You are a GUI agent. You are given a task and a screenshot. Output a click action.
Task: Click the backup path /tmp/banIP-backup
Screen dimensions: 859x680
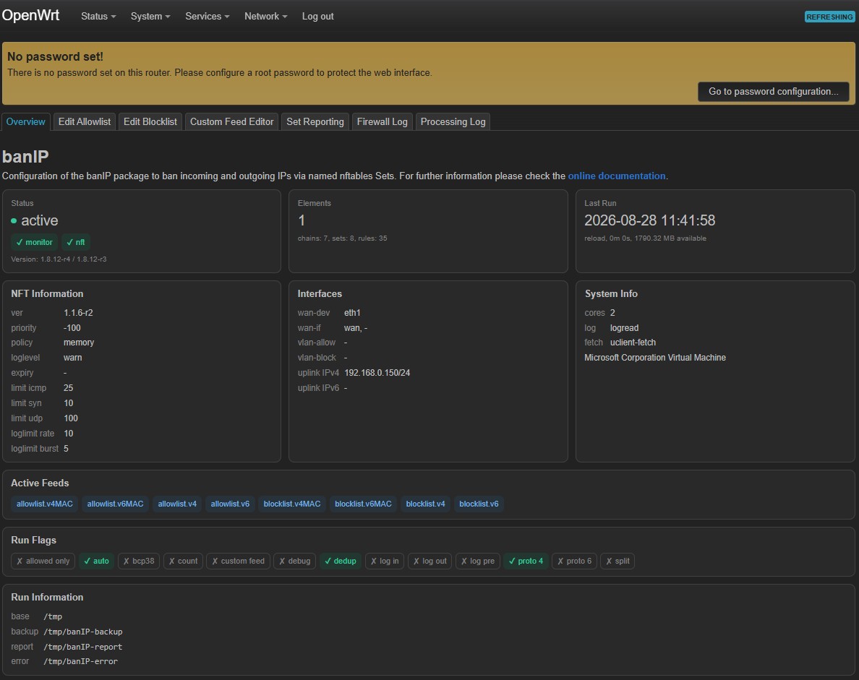(82, 632)
